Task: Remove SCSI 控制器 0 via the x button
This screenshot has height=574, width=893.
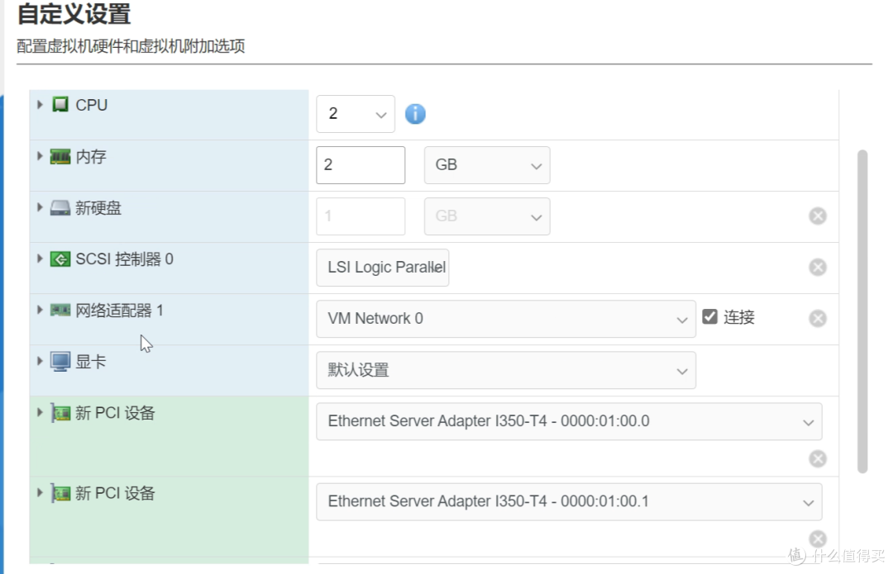Action: (x=817, y=267)
